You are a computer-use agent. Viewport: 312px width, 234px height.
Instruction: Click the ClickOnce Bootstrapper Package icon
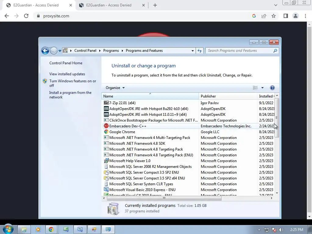[x=106, y=120]
